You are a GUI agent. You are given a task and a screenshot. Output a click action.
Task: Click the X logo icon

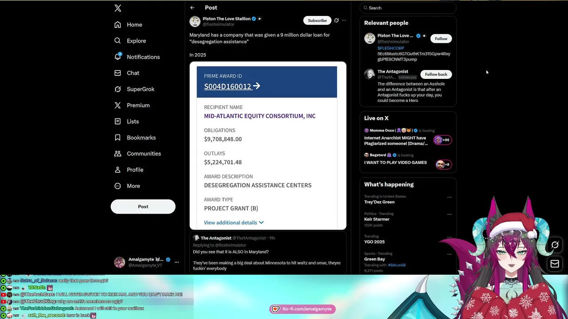point(118,8)
